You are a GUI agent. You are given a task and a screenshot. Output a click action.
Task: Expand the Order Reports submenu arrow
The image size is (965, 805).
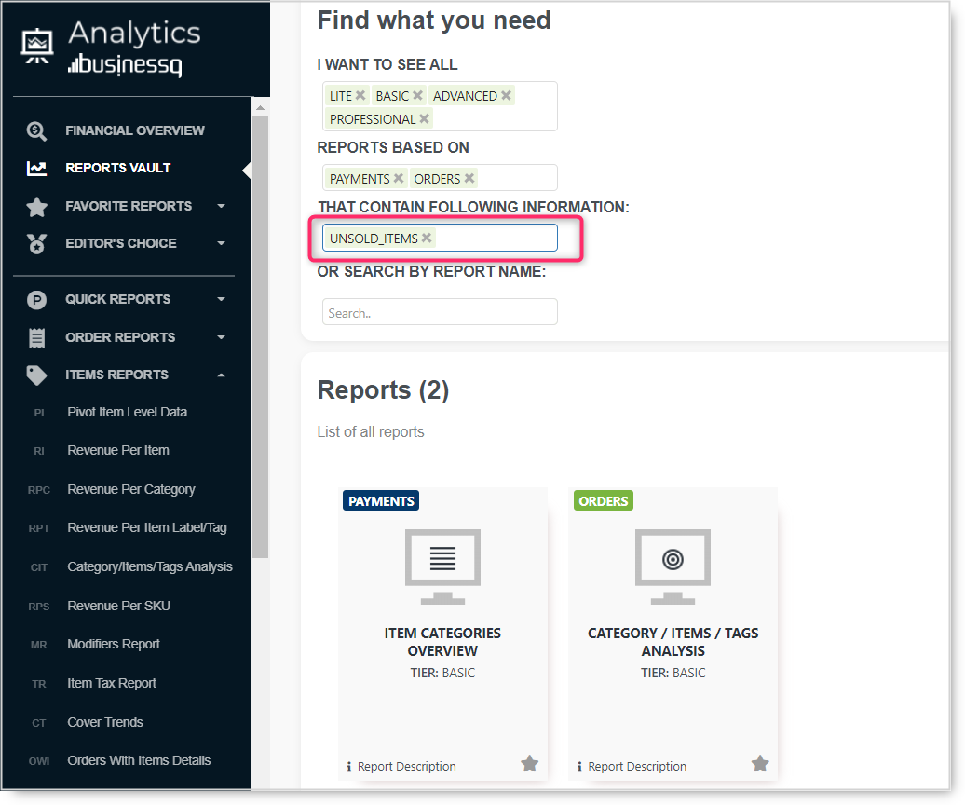[x=221, y=338]
